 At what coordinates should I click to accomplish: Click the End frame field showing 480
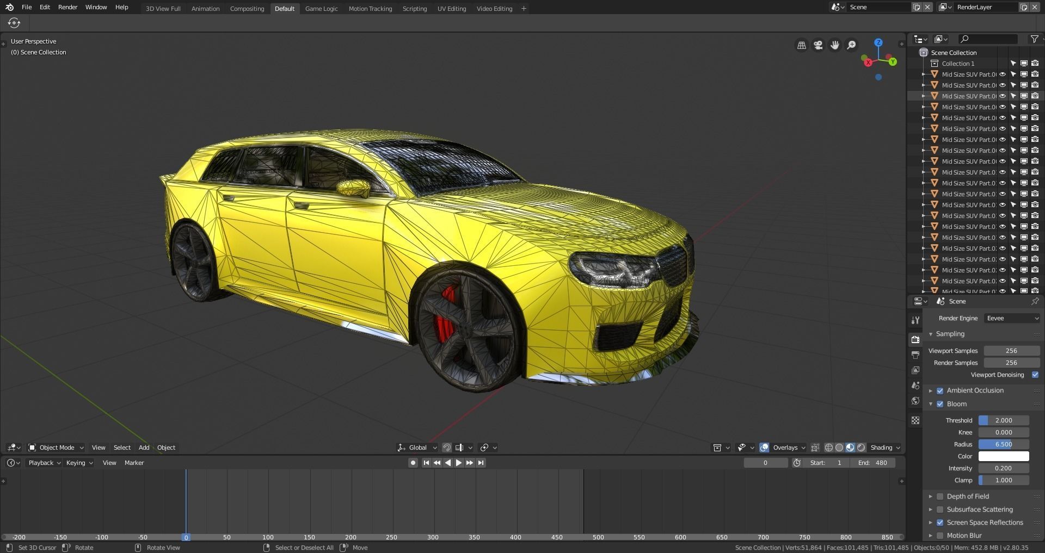pyautogui.click(x=873, y=463)
